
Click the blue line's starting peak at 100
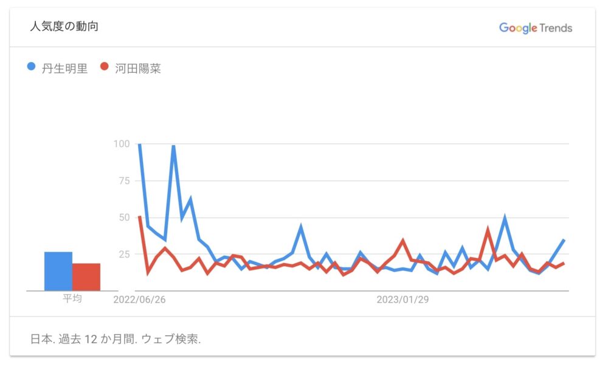[x=140, y=145]
